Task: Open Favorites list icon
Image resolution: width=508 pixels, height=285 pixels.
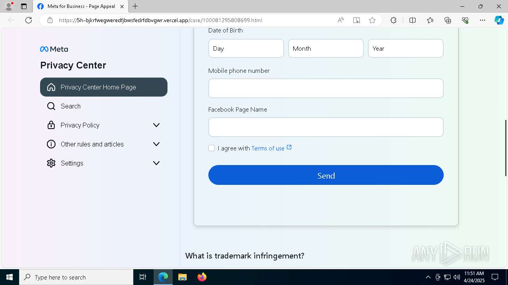Action: click(430, 20)
